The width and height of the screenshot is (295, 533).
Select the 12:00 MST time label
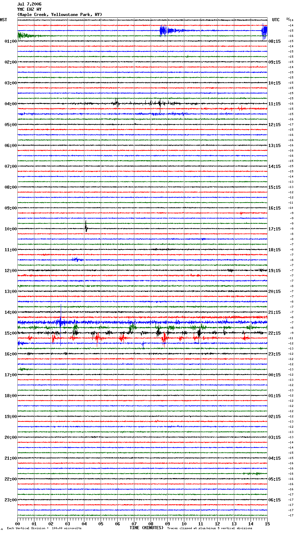pos(11,271)
